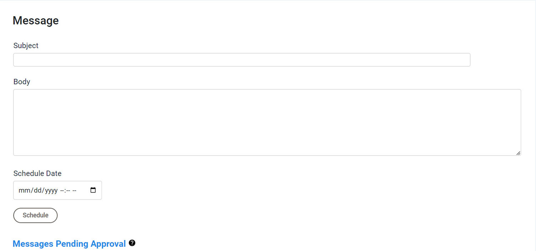Click the Schedule Date label text

click(x=37, y=173)
